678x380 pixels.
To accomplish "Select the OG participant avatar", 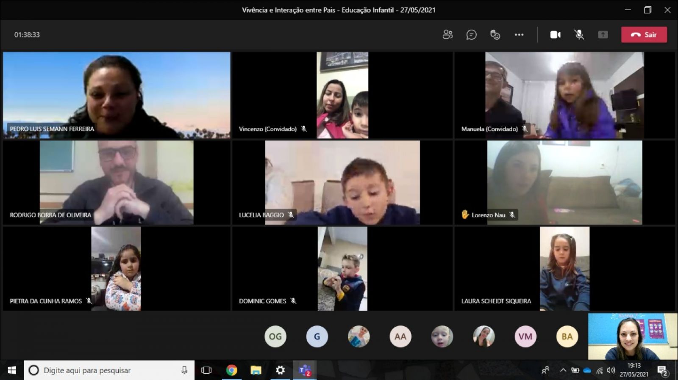I will pos(275,336).
